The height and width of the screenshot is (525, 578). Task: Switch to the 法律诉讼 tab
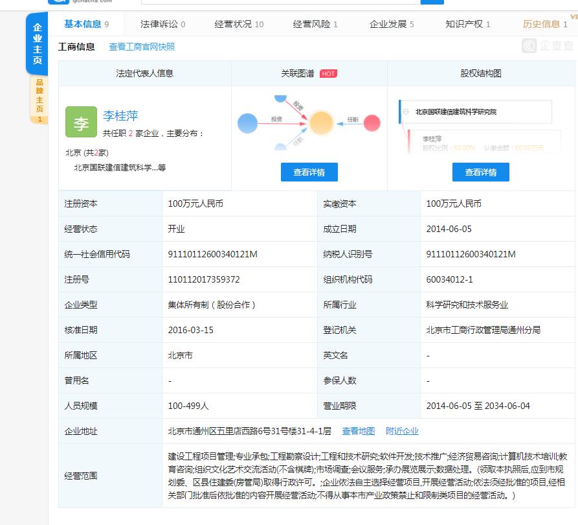click(x=162, y=24)
